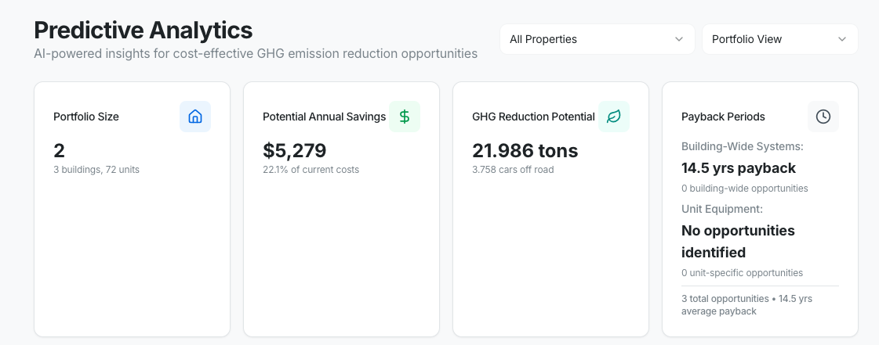Click the dollar sign savings icon

(x=405, y=117)
